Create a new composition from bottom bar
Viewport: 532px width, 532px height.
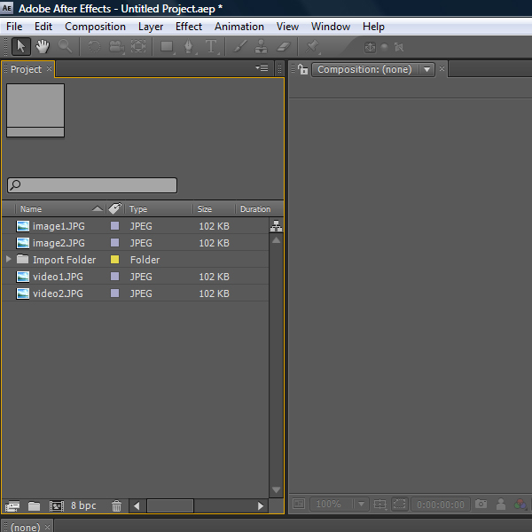pos(57,506)
